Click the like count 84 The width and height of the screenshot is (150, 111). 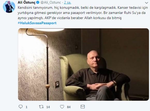click(69, 107)
